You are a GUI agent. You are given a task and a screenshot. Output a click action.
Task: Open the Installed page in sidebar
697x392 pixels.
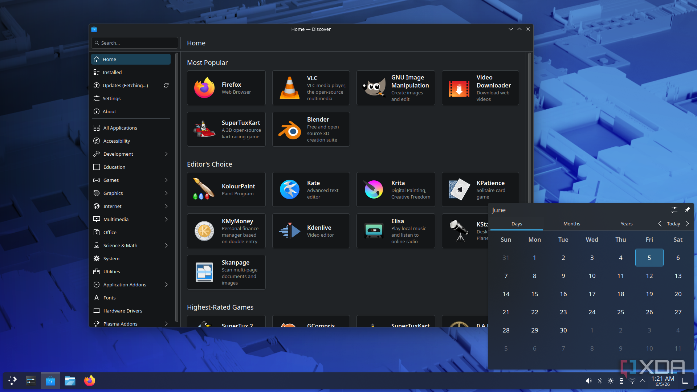tap(131, 72)
